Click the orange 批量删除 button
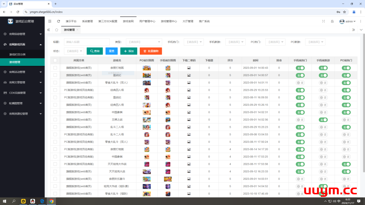 [x=151, y=51]
